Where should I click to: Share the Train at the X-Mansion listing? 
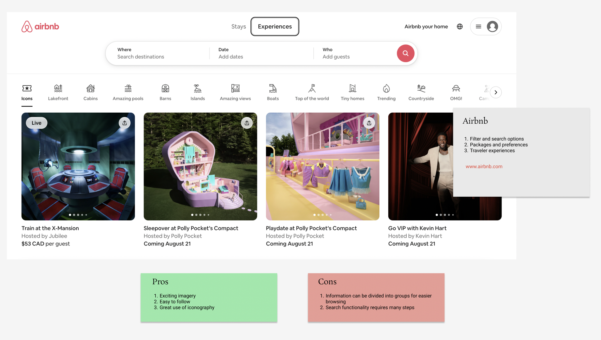pos(125,123)
